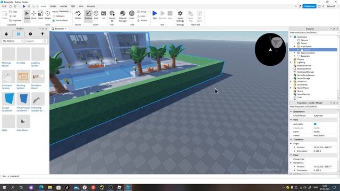Expand the SpawnLocation node
The height and width of the screenshot is (191, 340).
click(x=294, y=53)
